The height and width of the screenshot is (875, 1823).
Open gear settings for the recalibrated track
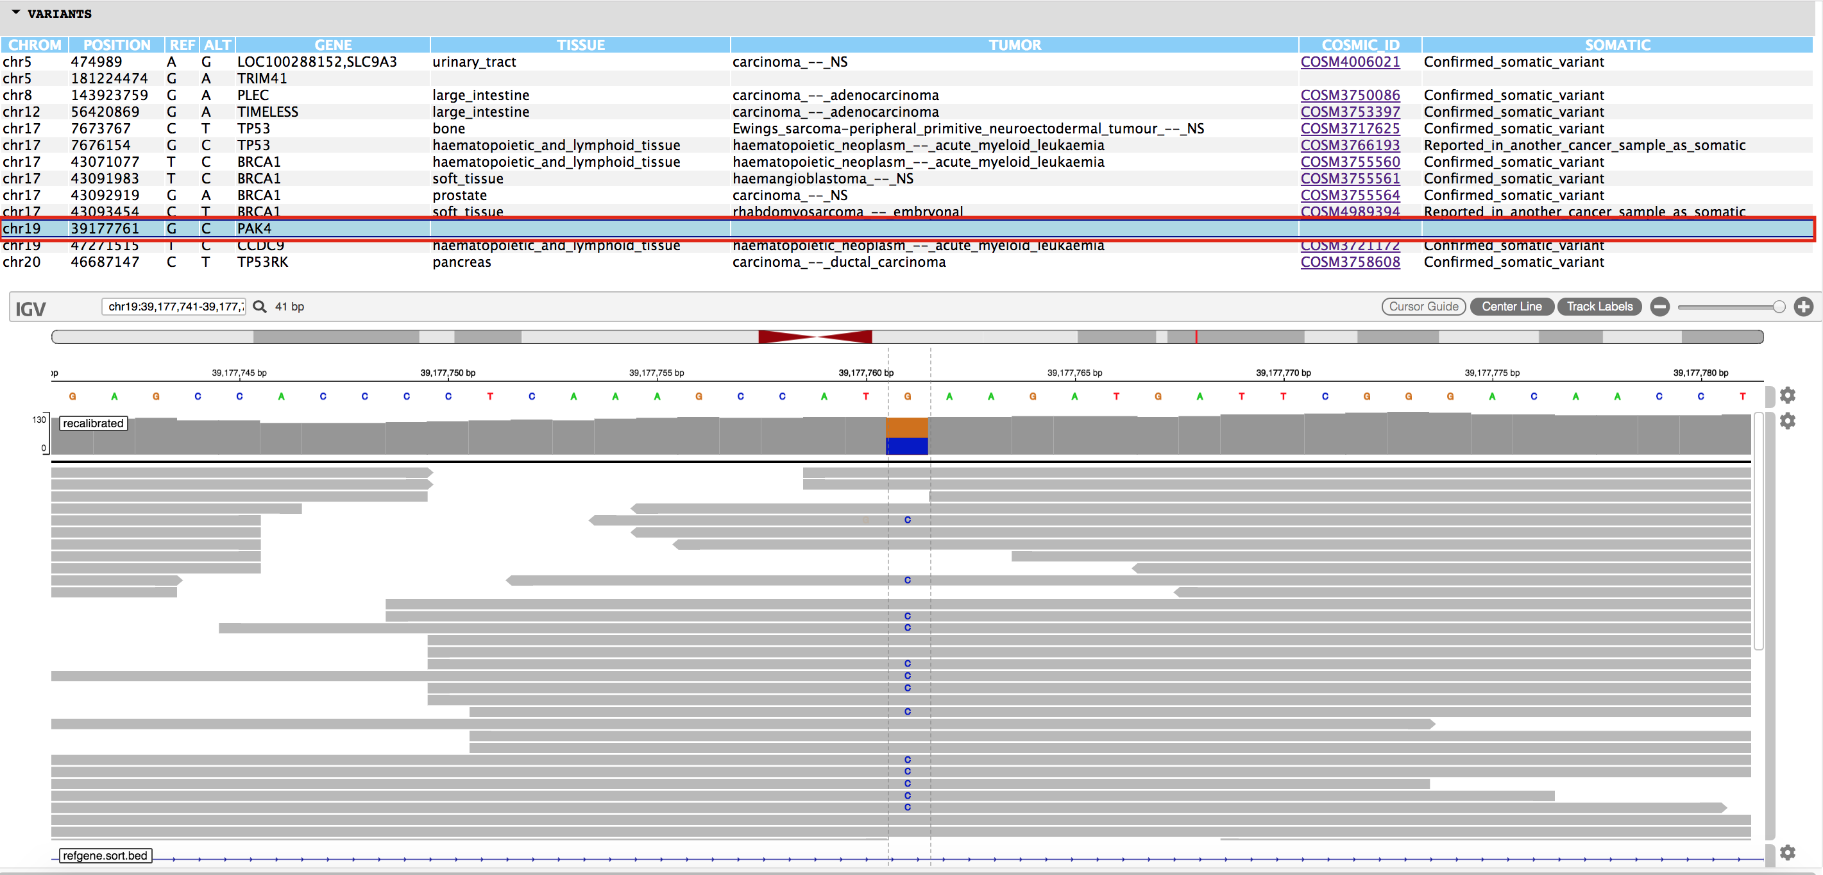1787,421
